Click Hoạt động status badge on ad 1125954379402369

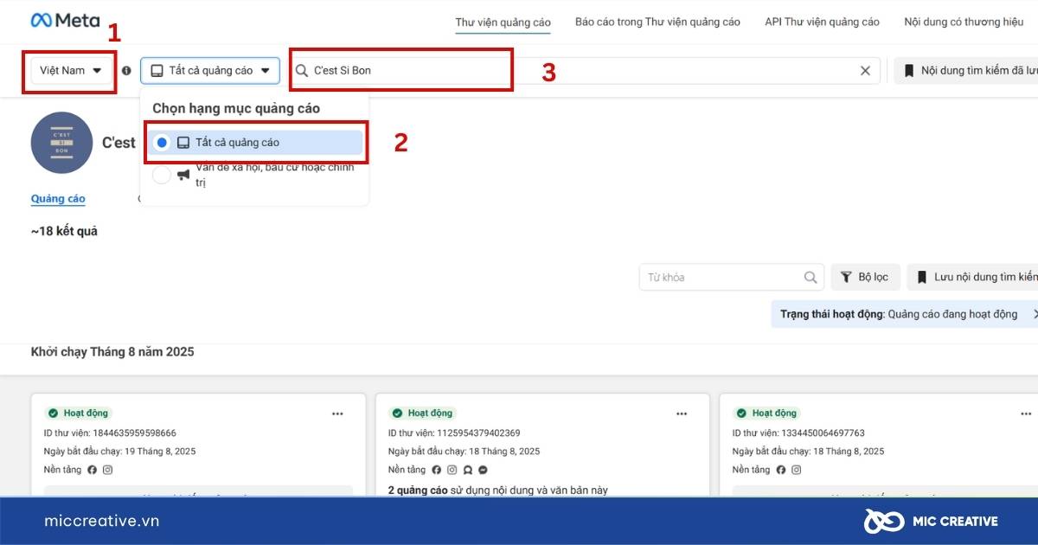[x=422, y=414]
